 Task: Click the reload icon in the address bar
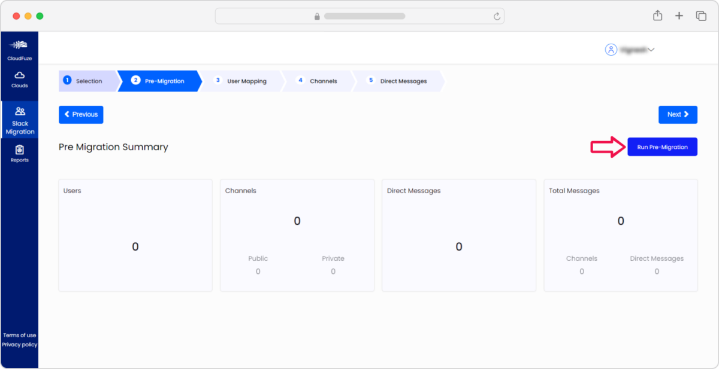tap(497, 16)
